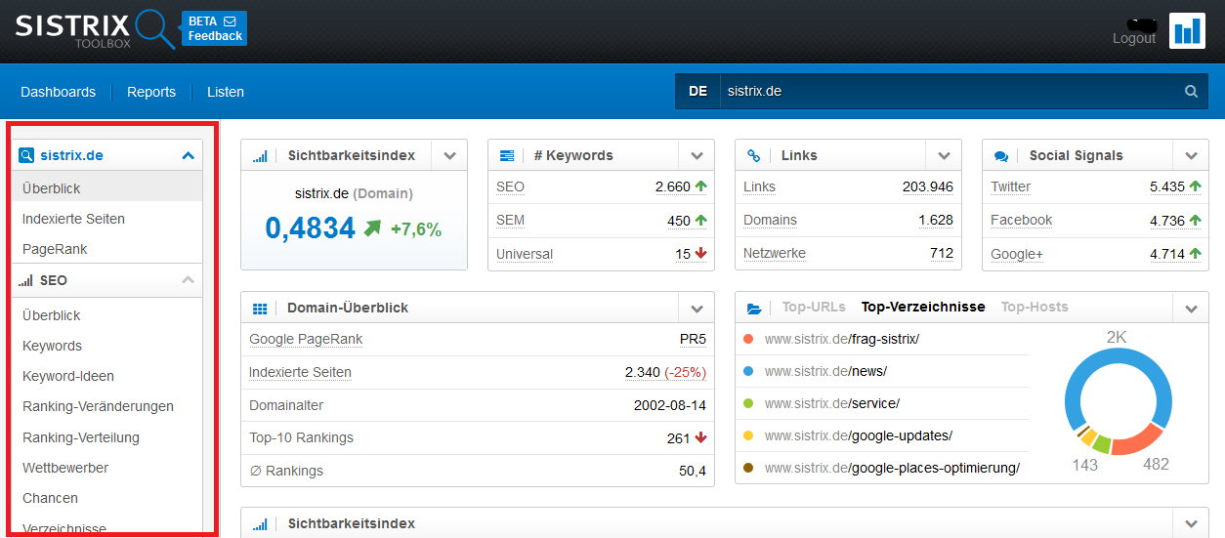Click the Facebook signals row
The height and width of the screenshot is (538, 1225).
[x=1095, y=221]
